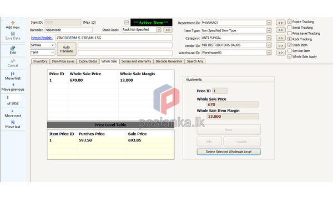Switch to the Inventory tab
Image resolution: width=333 pixels, height=199 pixels.
41,61
